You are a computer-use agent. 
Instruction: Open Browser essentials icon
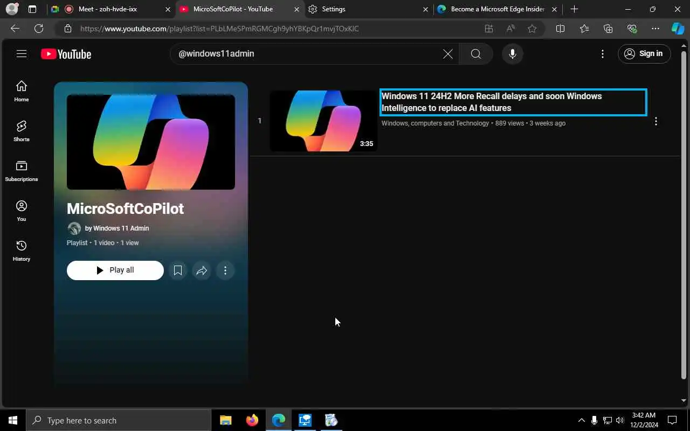(x=632, y=29)
